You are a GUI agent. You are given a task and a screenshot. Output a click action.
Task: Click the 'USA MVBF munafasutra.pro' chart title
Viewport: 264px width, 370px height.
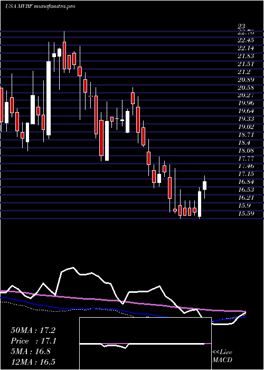40,6
